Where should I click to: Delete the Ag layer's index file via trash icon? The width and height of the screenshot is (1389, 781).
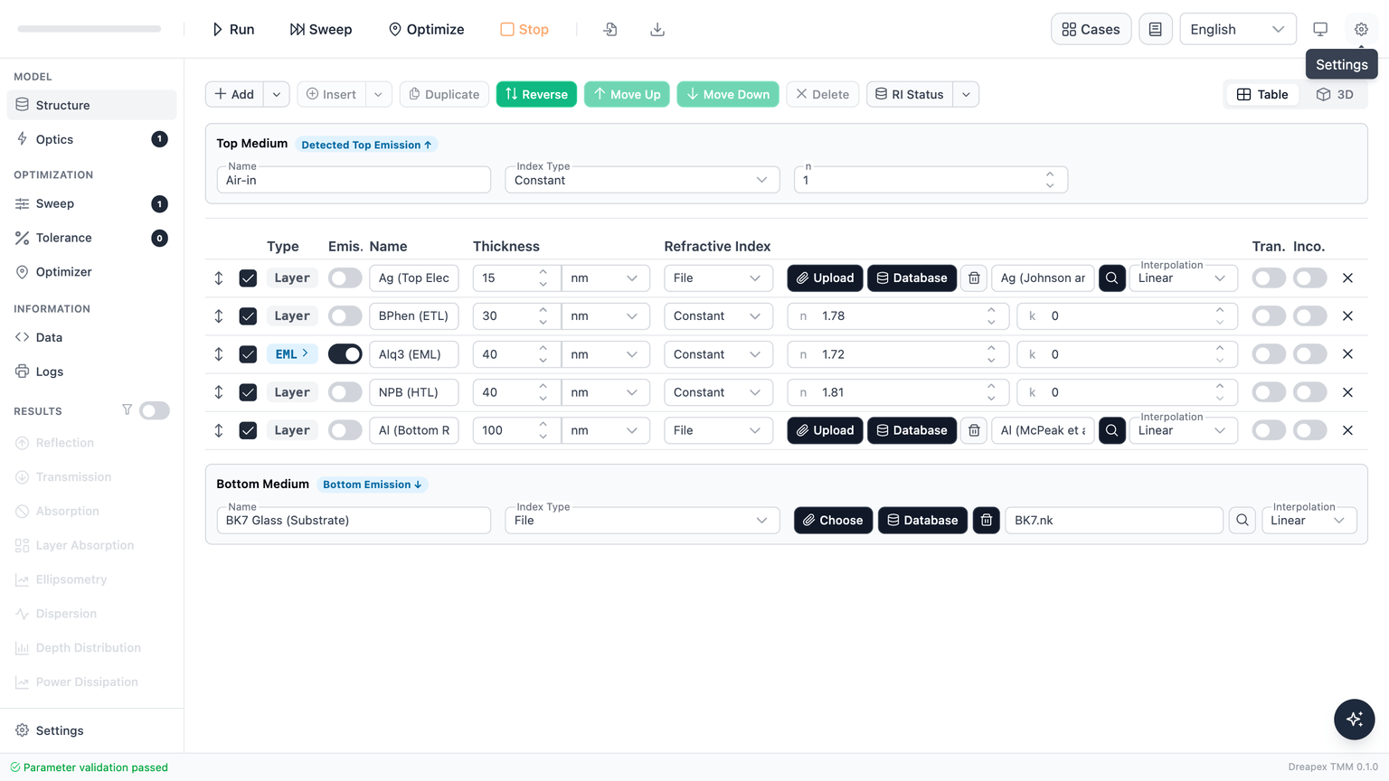(974, 278)
